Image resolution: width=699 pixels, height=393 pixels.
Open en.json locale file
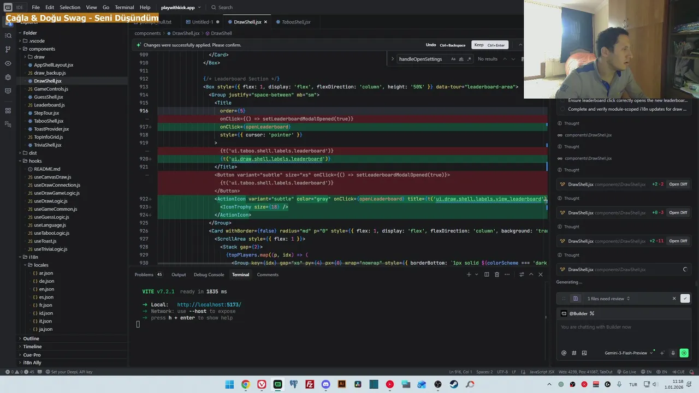pyautogui.click(x=46, y=289)
